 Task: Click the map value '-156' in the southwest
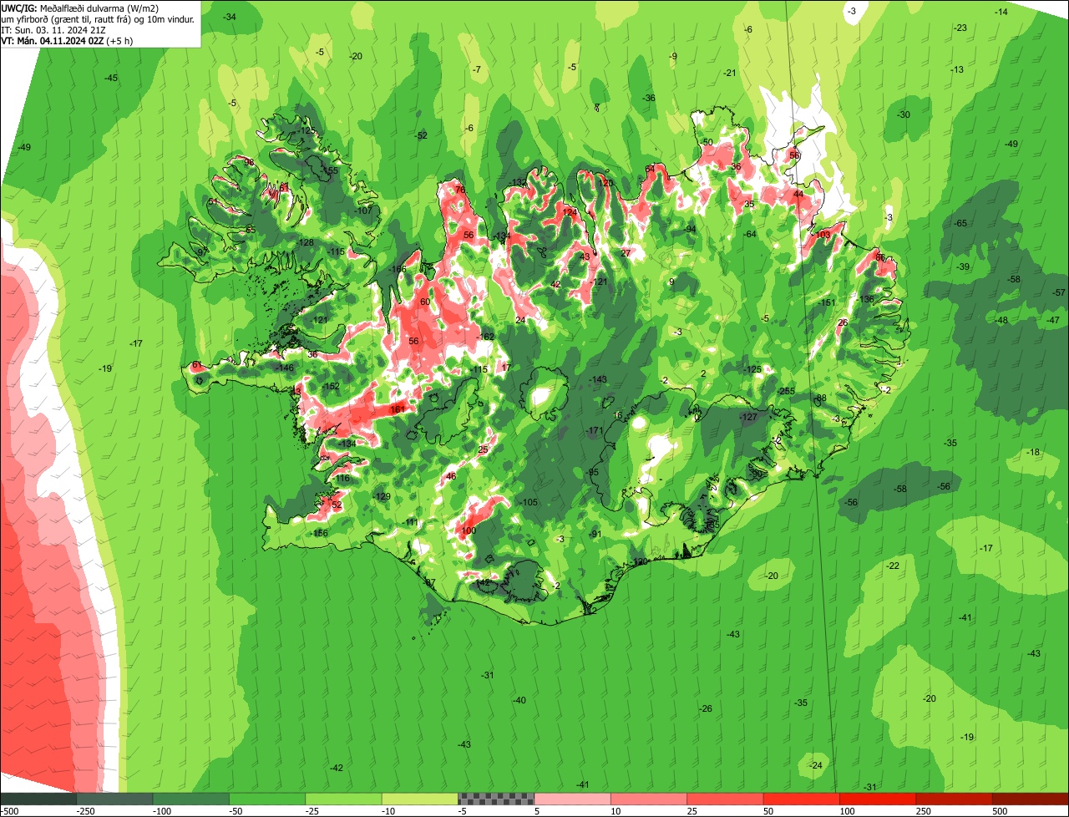319,533
